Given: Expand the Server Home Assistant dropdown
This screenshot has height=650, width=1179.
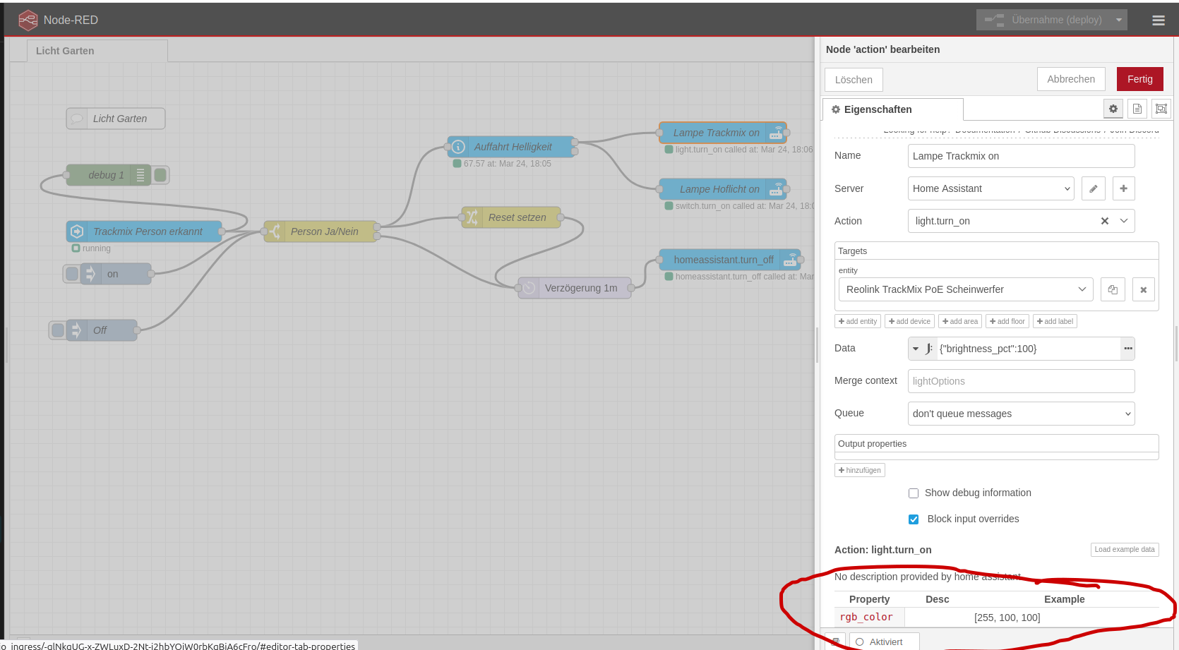Looking at the screenshot, I should pos(991,188).
